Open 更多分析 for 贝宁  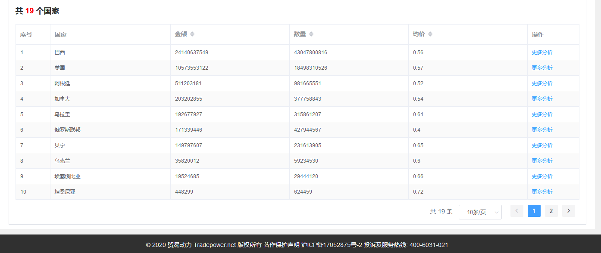(x=542, y=145)
